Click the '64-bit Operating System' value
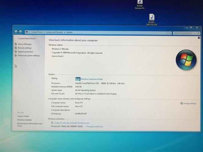 tap(85, 90)
